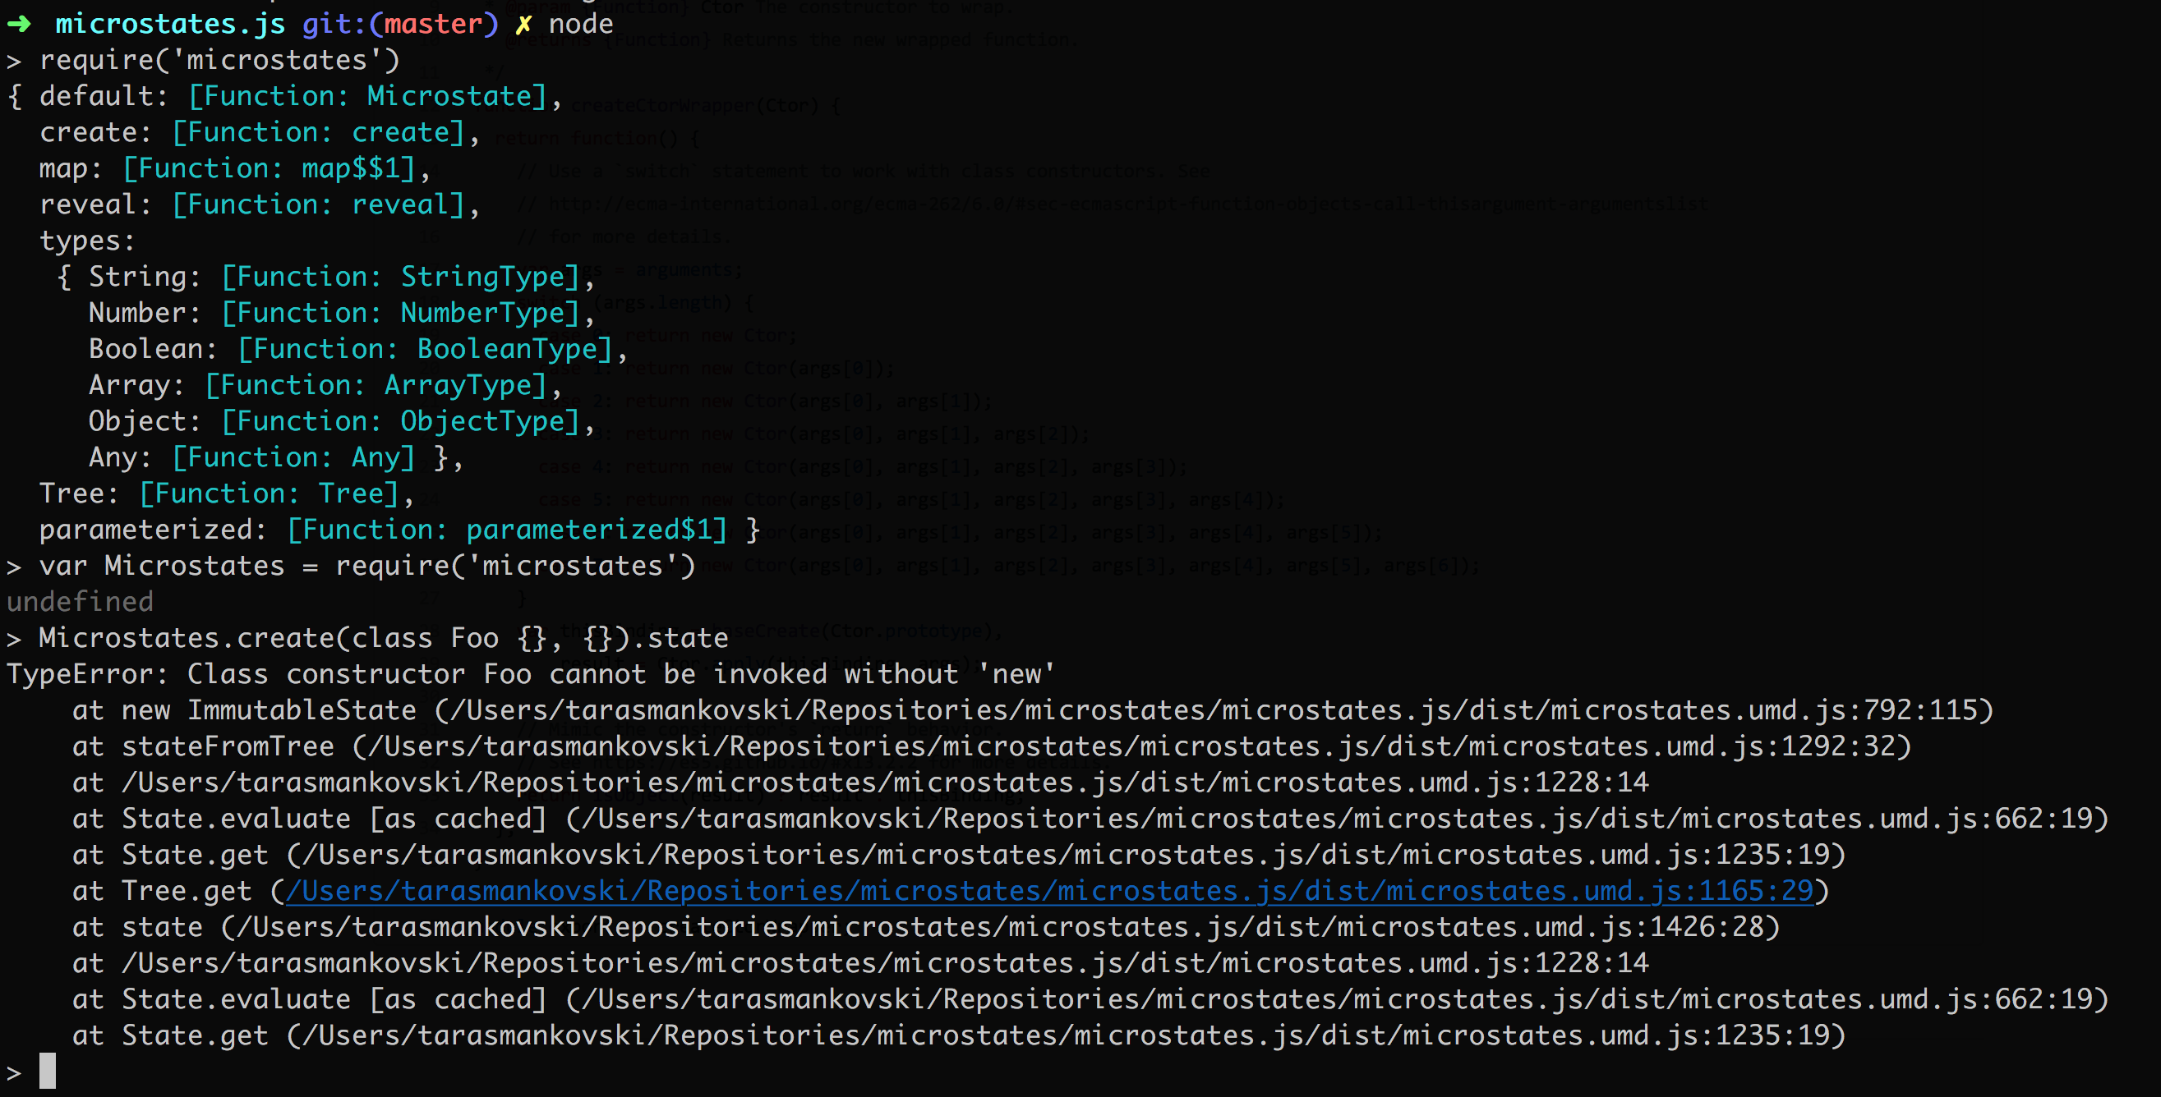Click the word undefined in REPL output
2161x1097 pixels.
click(x=80, y=602)
